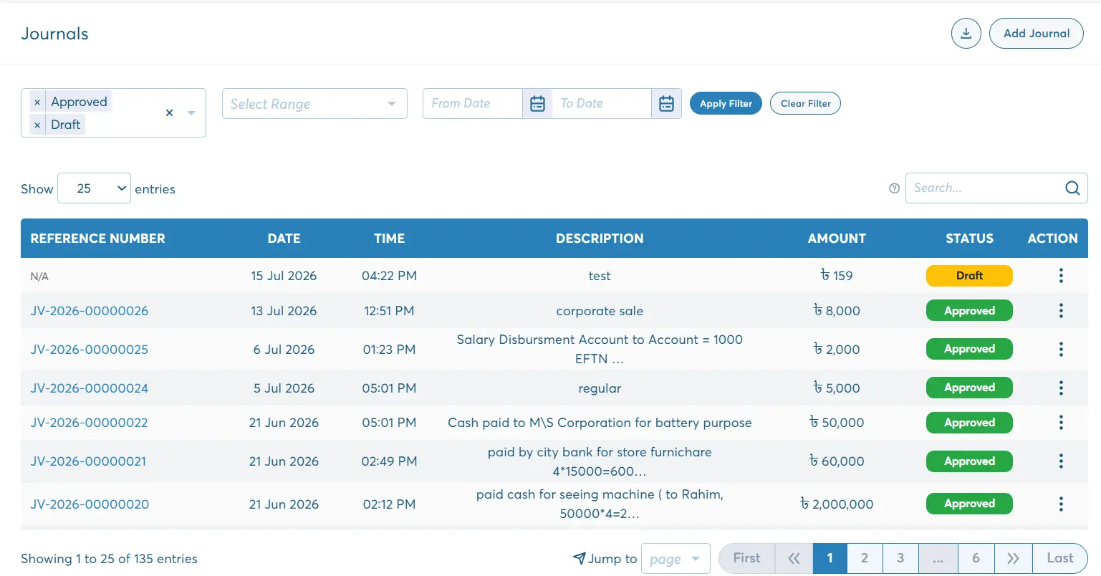Click Approved badge of the regular journal
Screen dimensions: 1101x576
[969, 388]
